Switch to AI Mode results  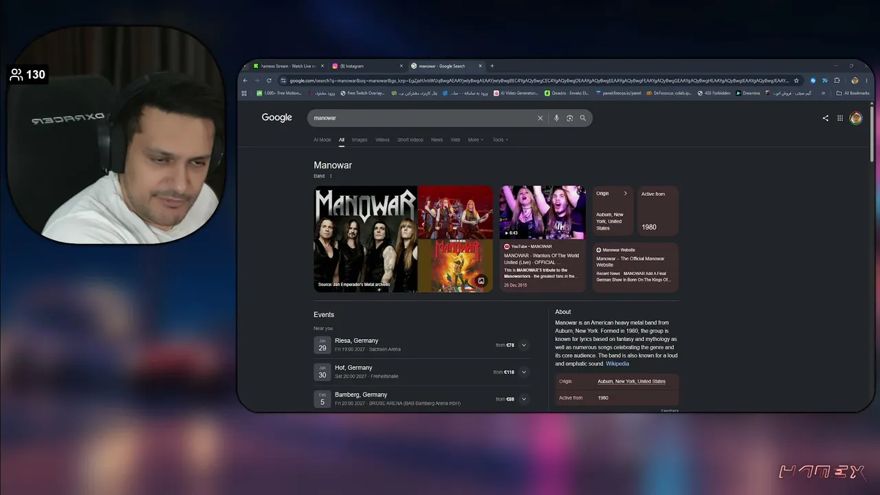[322, 140]
